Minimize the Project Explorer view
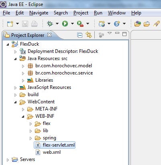 (x=117, y=33)
